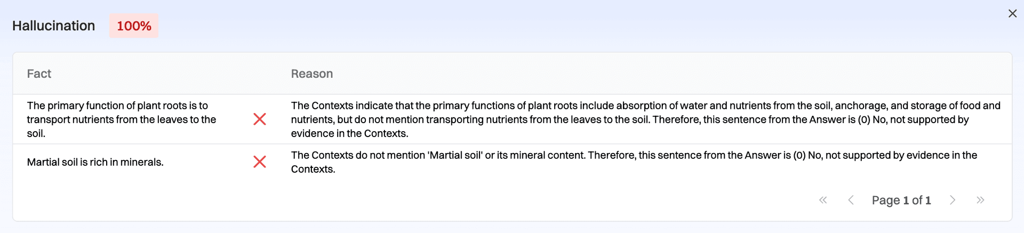The width and height of the screenshot is (1024, 233).
Task: Click the word 'Page' in the pagination
Action: coord(885,200)
